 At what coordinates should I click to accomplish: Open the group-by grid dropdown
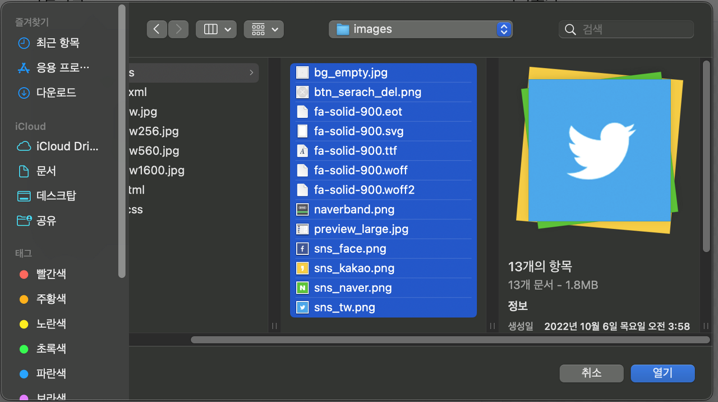tap(264, 29)
